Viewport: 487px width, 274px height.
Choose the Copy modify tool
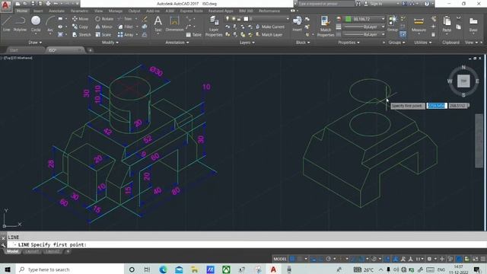point(80,27)
